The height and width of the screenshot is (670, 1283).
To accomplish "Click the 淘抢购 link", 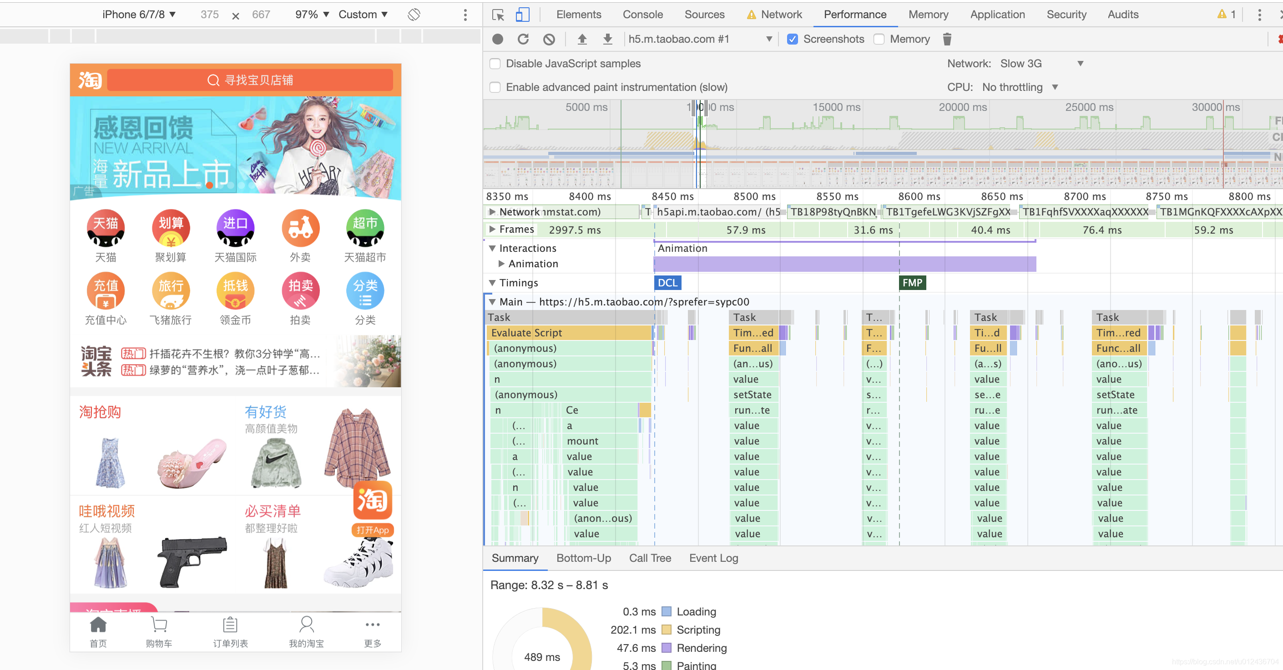I will click(x=100, y=412).
